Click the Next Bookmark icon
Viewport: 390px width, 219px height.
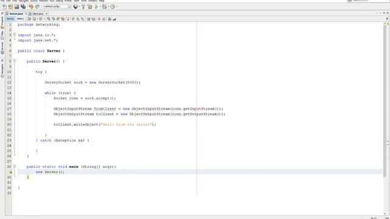[78, 19]
